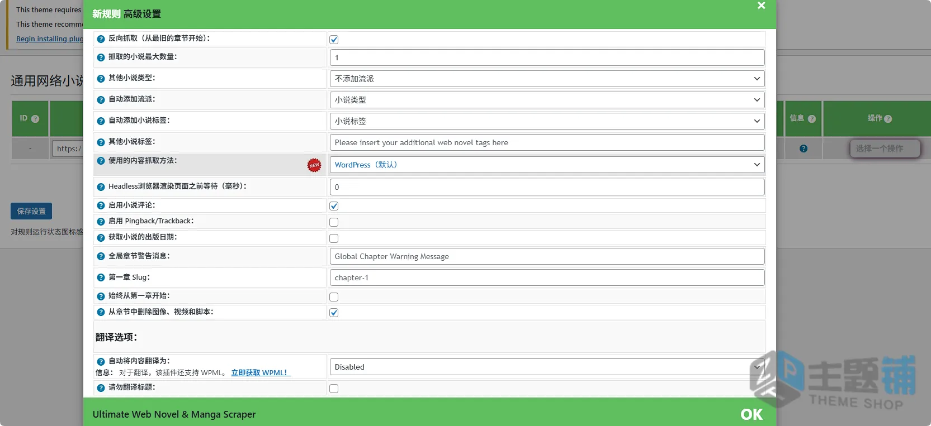The image size is (931, 426).
Task: Open help icon beside Headless浏览器 wait setting
Action: tap(101, 187)
